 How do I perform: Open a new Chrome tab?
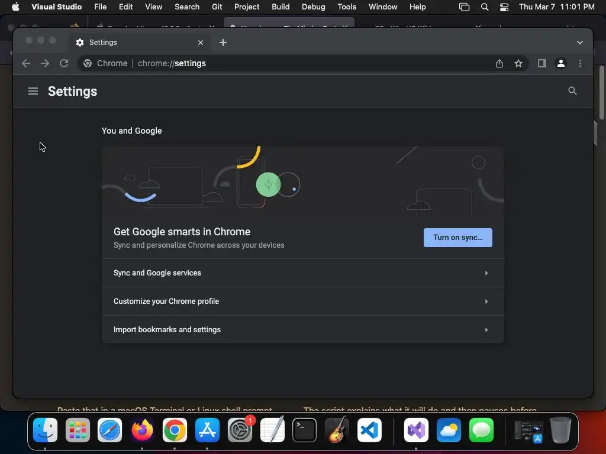223,43
